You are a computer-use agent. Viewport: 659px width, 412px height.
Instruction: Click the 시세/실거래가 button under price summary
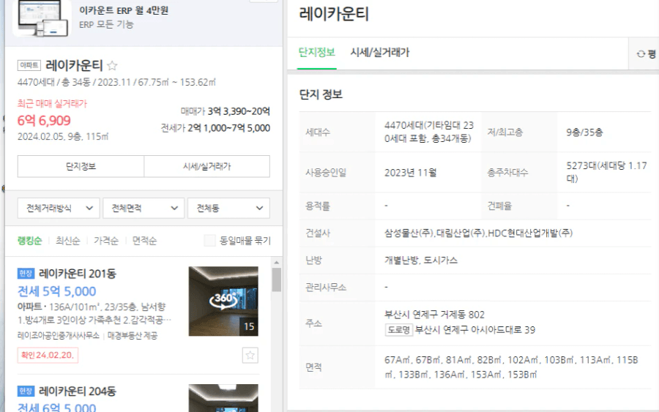pos(206,166)
